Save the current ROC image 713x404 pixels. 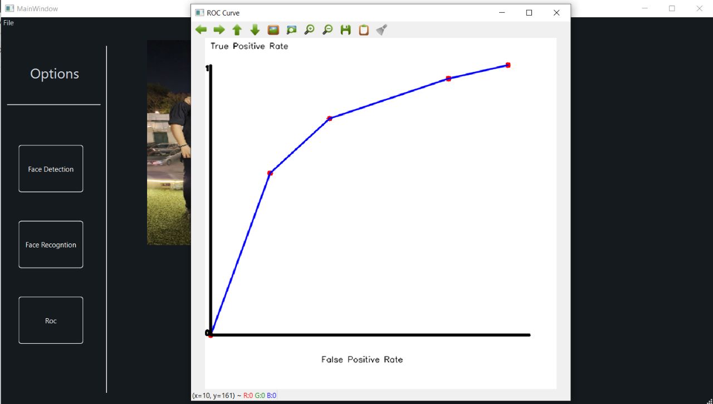(x=345, y=30)
